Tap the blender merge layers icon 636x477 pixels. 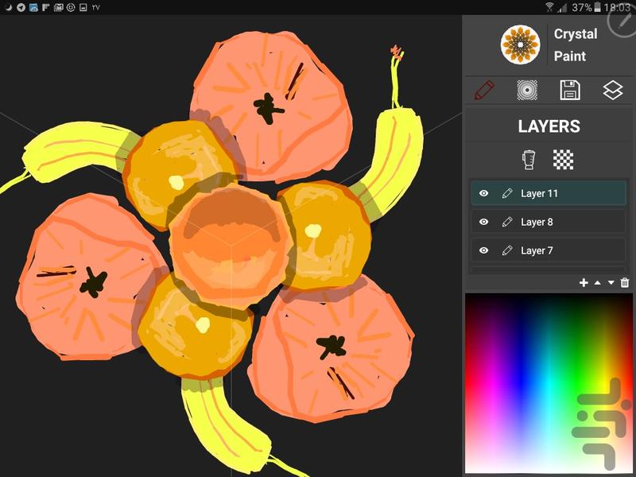528,160
